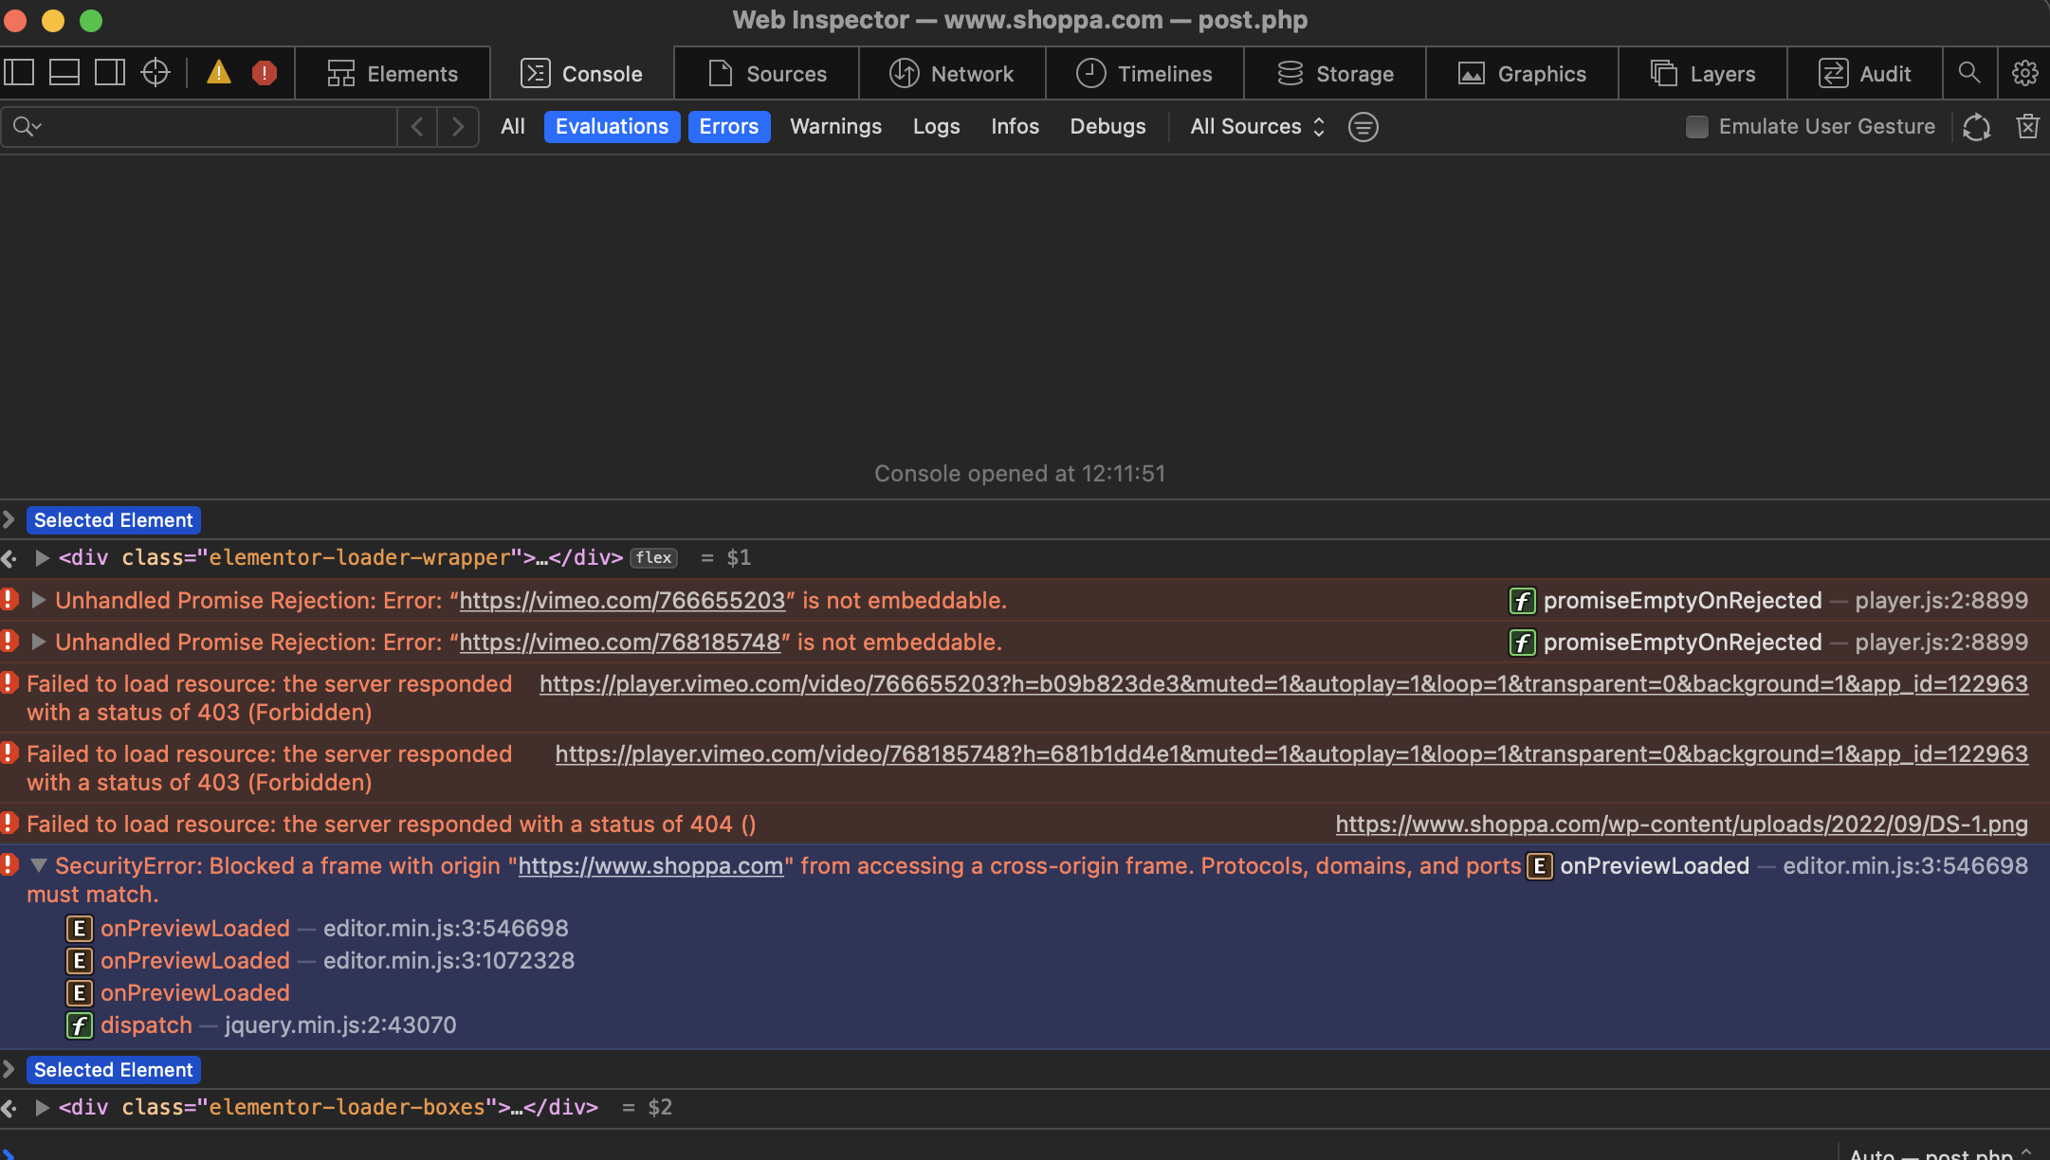Viewport: 2050px width, 1160px height.
Task: Collapse the SecurityError stack trace
Action: (x=39, y=865)
